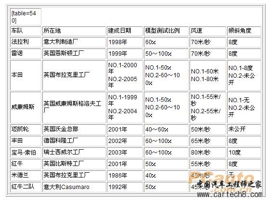Click the www.cartech8.com watermark link
The height and width of the screenshot is (202, 267).
coord(229,194)
